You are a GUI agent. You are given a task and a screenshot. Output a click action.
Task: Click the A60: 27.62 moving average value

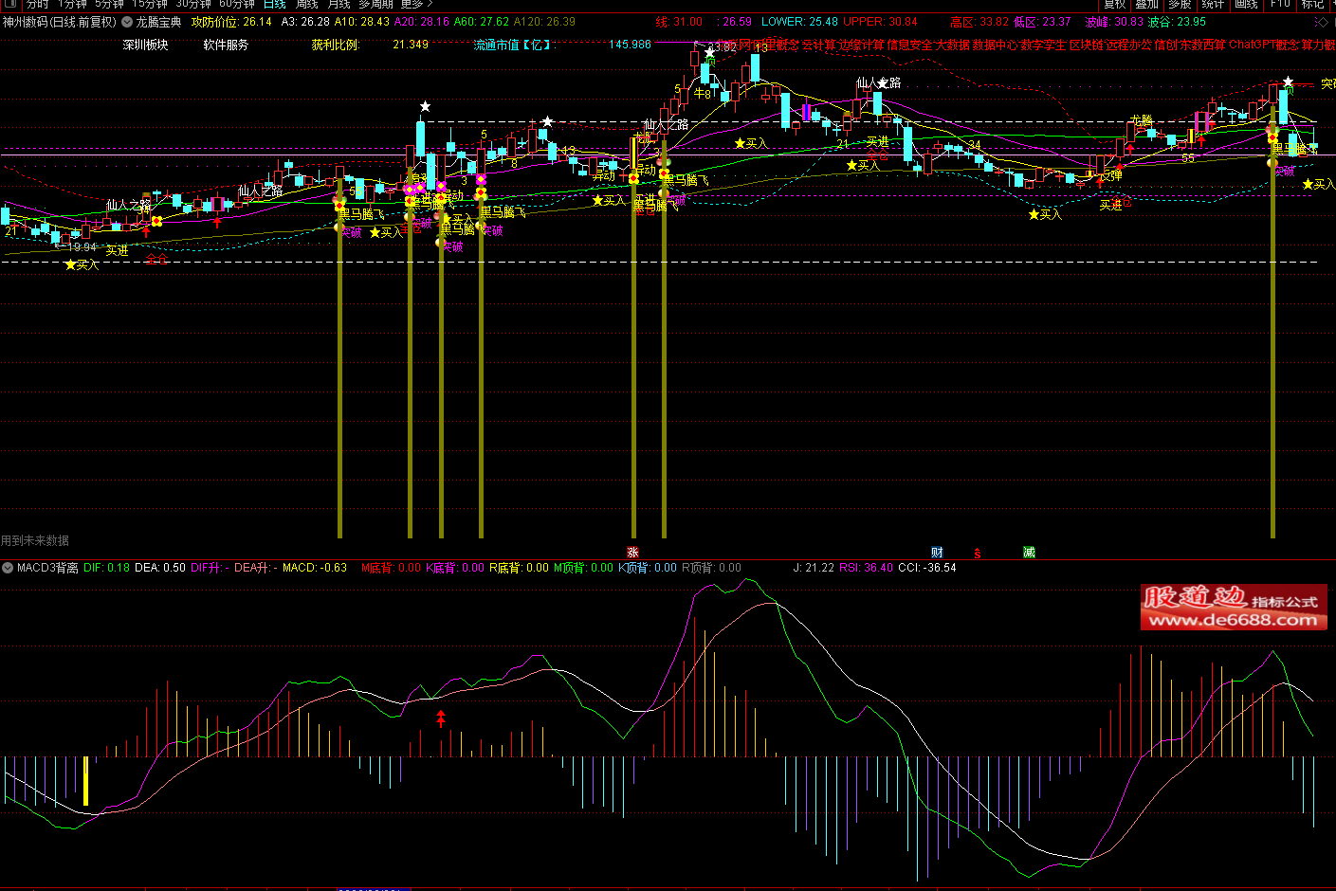482,22
